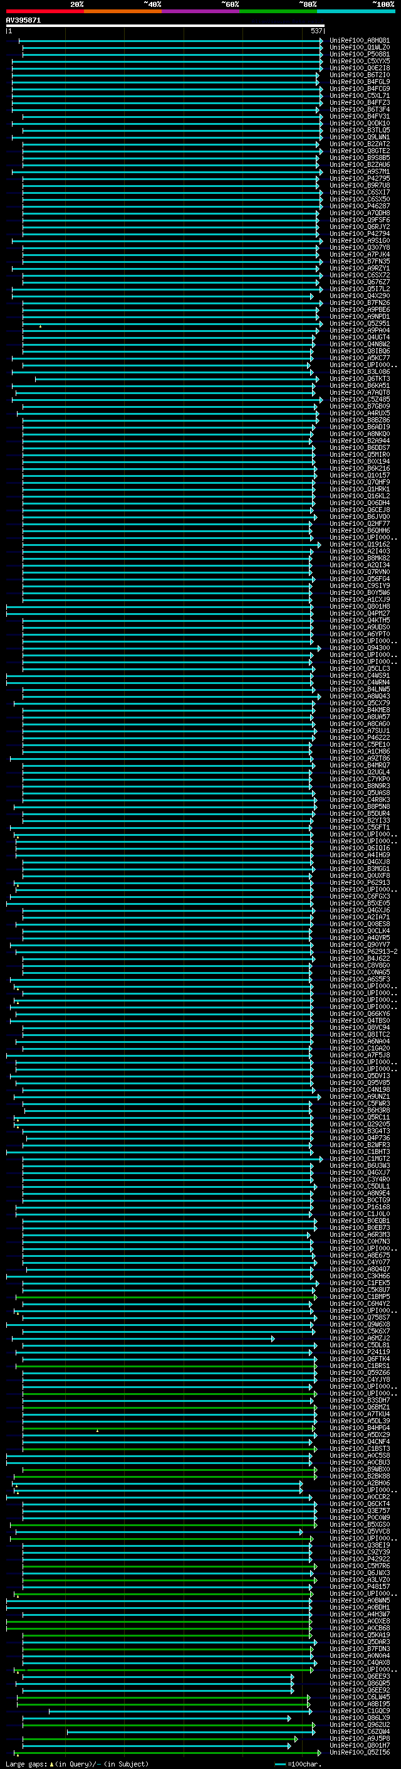The height and width of the screenshot is (1769, 401).
Task: Open hit UniRef100_B3L086
Action: 360,372
